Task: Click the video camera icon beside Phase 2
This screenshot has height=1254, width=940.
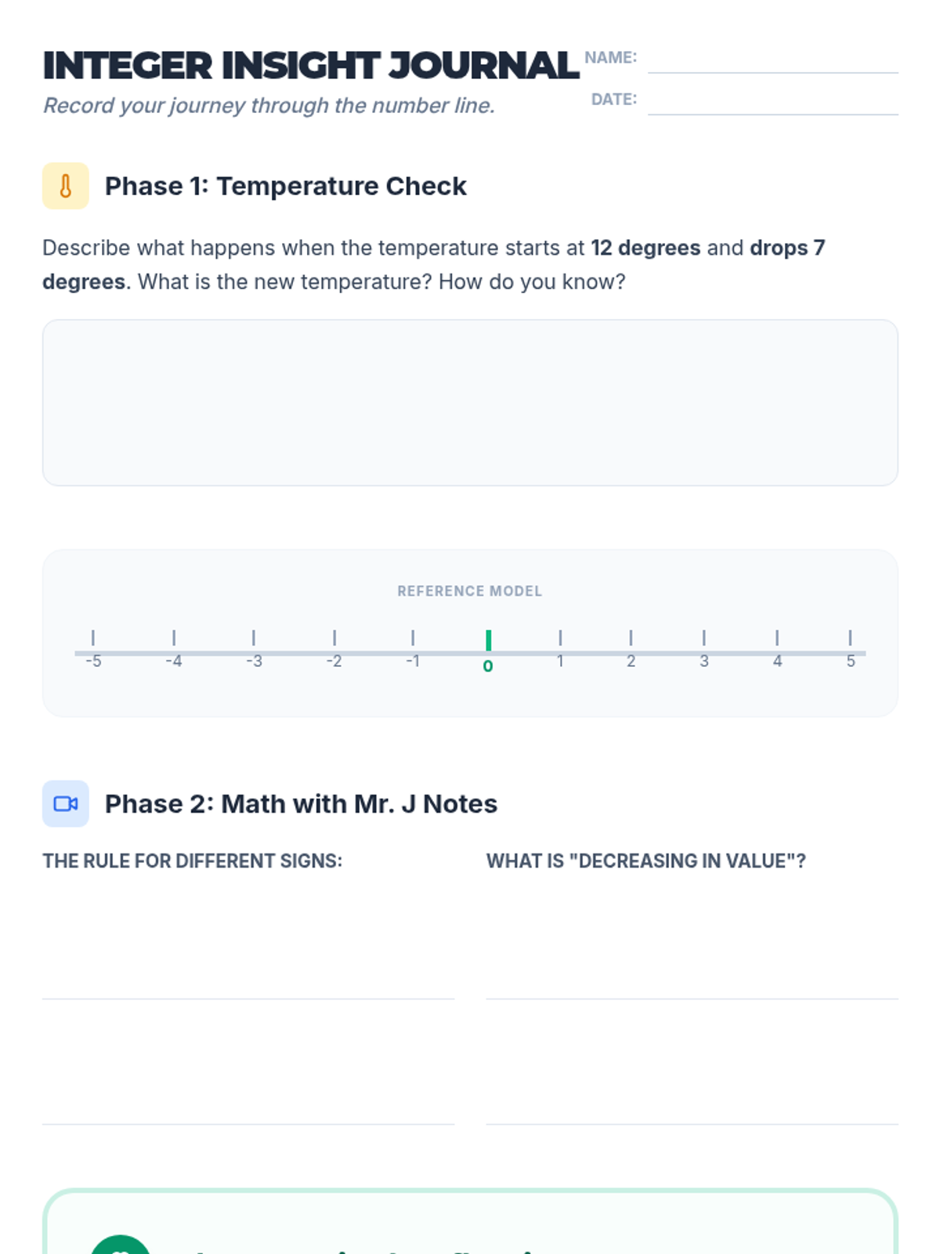Action: 66,803
